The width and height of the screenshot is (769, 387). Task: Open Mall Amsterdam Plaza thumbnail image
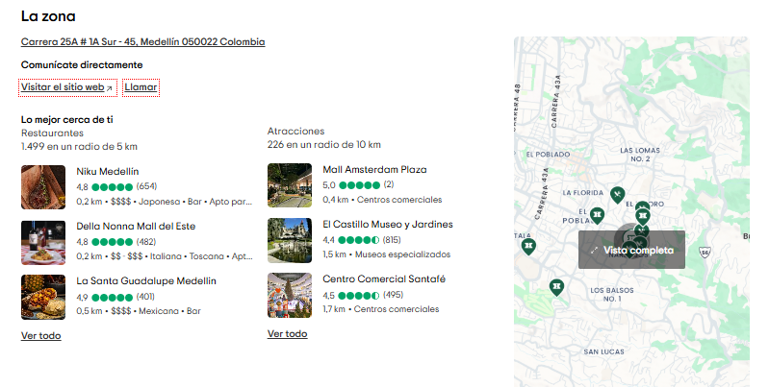290,185
